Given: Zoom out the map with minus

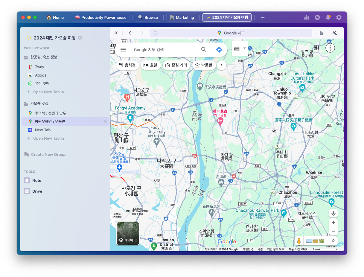Looking at the screenshot, I should pyautogui.click(x=333, y=231).
